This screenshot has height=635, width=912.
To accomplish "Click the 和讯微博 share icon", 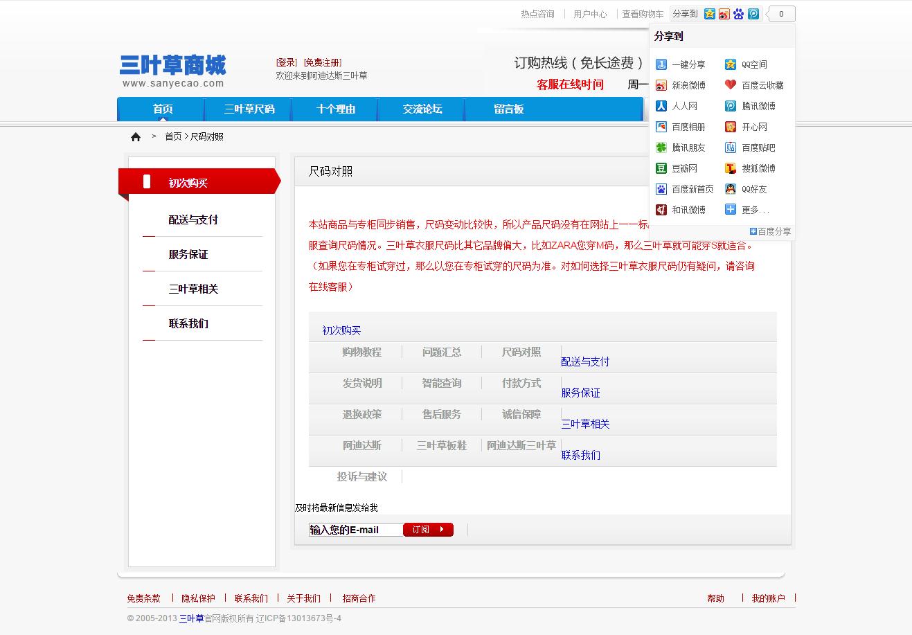I will (661, 210).
